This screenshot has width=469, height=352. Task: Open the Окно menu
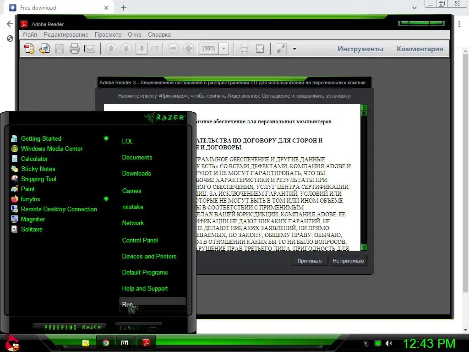click(x=135, y=34)
